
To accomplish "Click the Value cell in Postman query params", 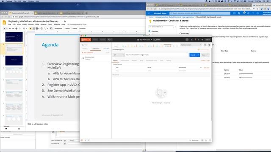I will 163,71.
